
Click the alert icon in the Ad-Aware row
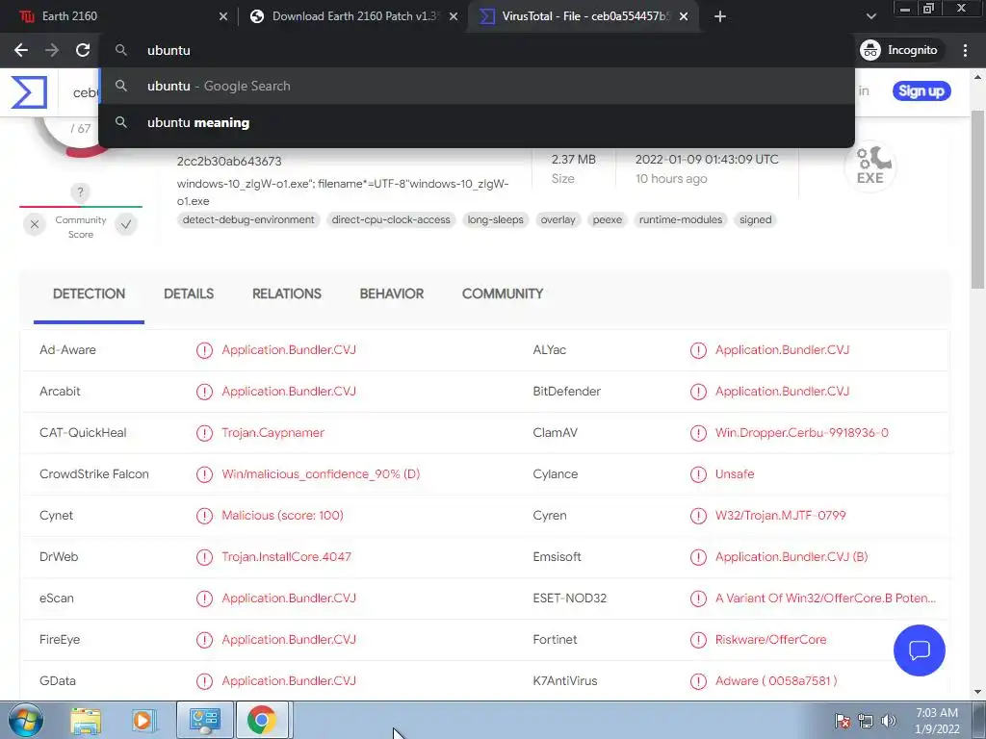coord(204,350)
